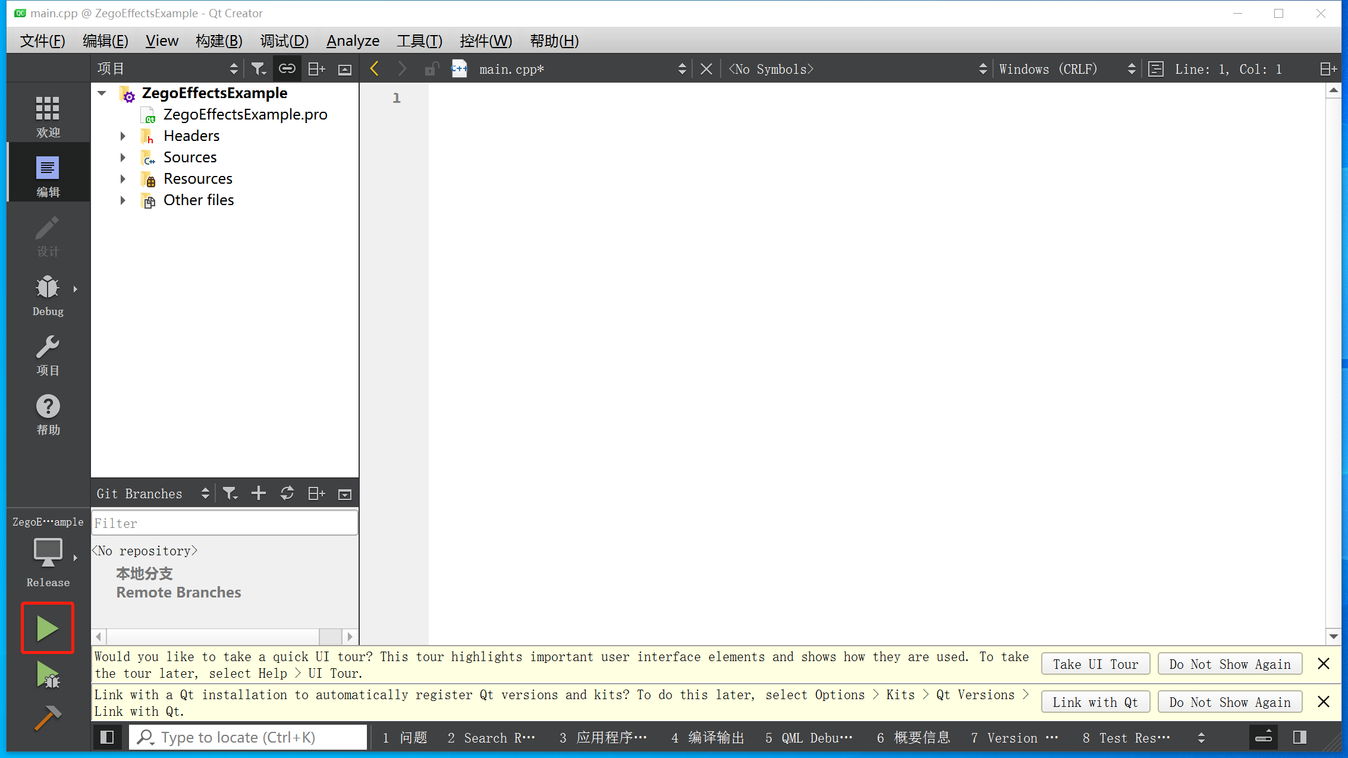1348x758 pixels.
Task: Start debugging with the run-debug icon
Action: tap(48, 675)
